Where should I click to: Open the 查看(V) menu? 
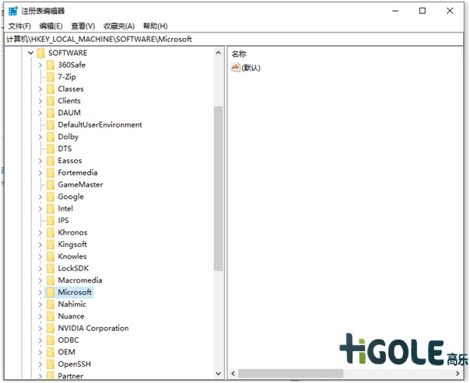tap(82, 26)
